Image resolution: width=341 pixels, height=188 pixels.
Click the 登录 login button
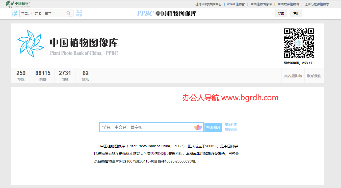point(281,13)
